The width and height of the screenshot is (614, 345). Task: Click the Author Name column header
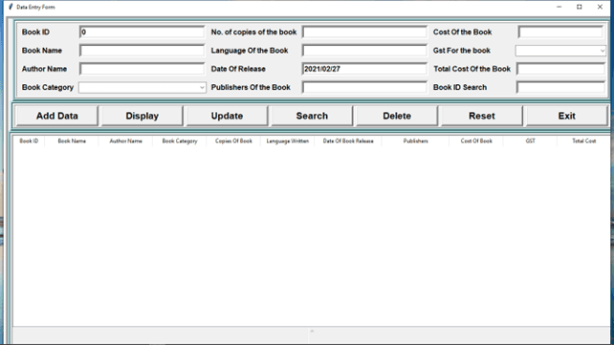pos(125,140)
